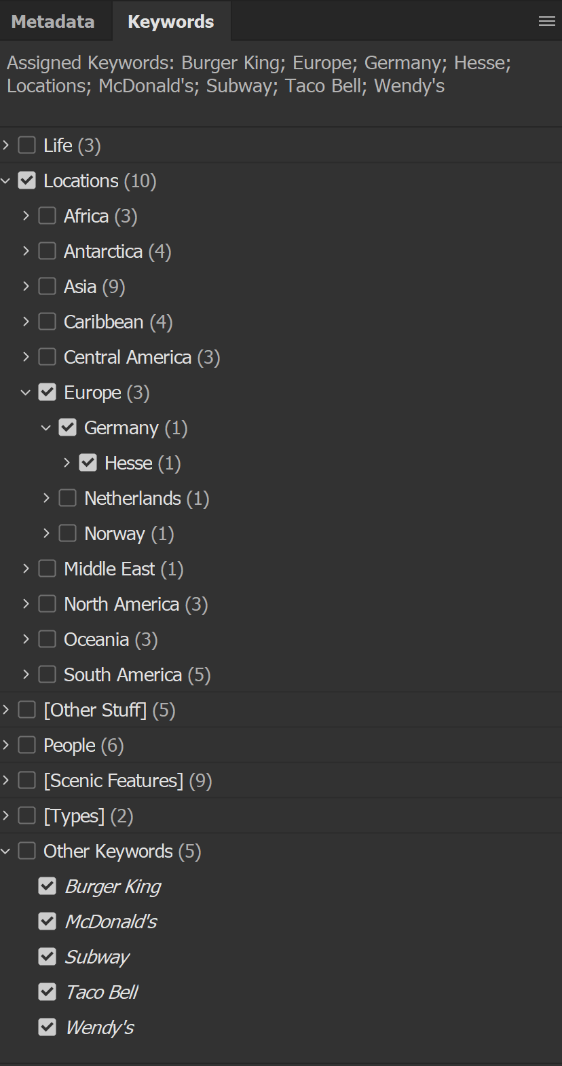Uncheck the Taco Bell keyword

47,992
